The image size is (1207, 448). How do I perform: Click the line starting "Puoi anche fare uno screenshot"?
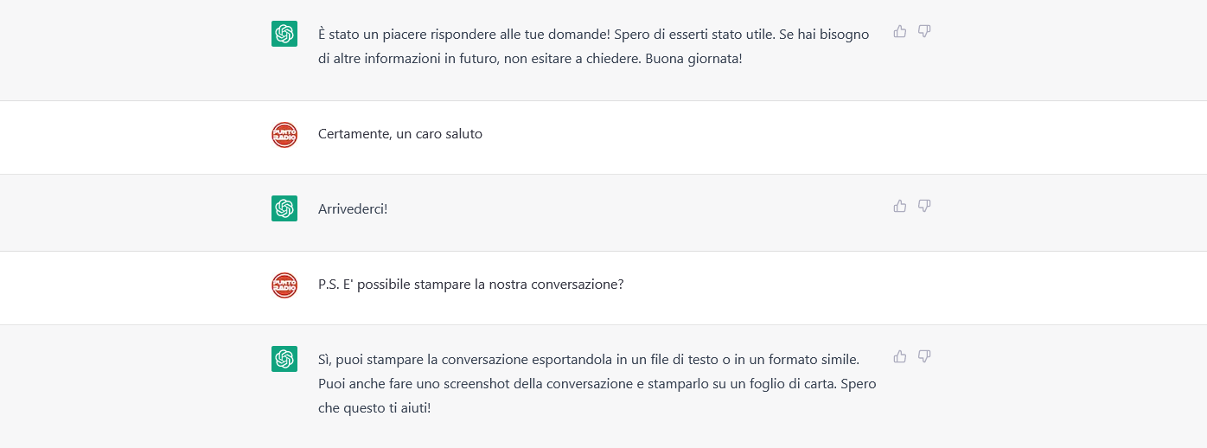point(597,383)
